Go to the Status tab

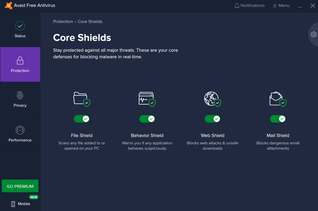click(20, 30)
